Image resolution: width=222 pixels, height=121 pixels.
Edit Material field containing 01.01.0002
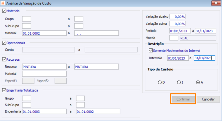coord(44,33)
